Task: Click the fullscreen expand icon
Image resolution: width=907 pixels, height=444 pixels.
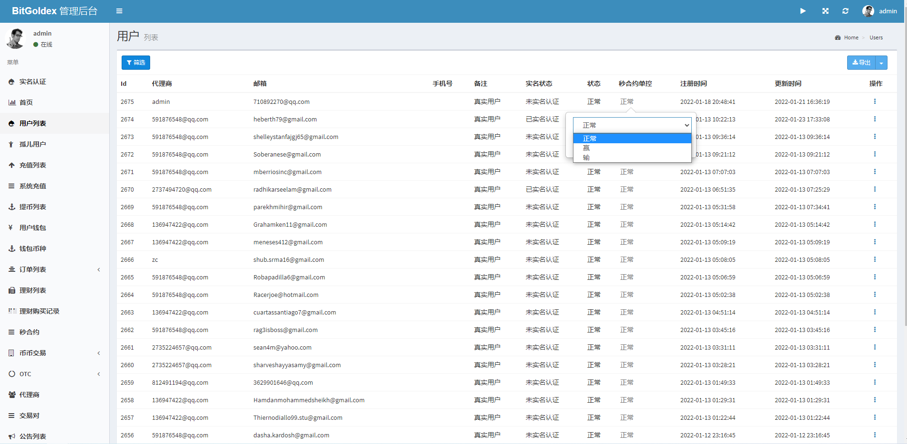Action: tap(825, 11)
